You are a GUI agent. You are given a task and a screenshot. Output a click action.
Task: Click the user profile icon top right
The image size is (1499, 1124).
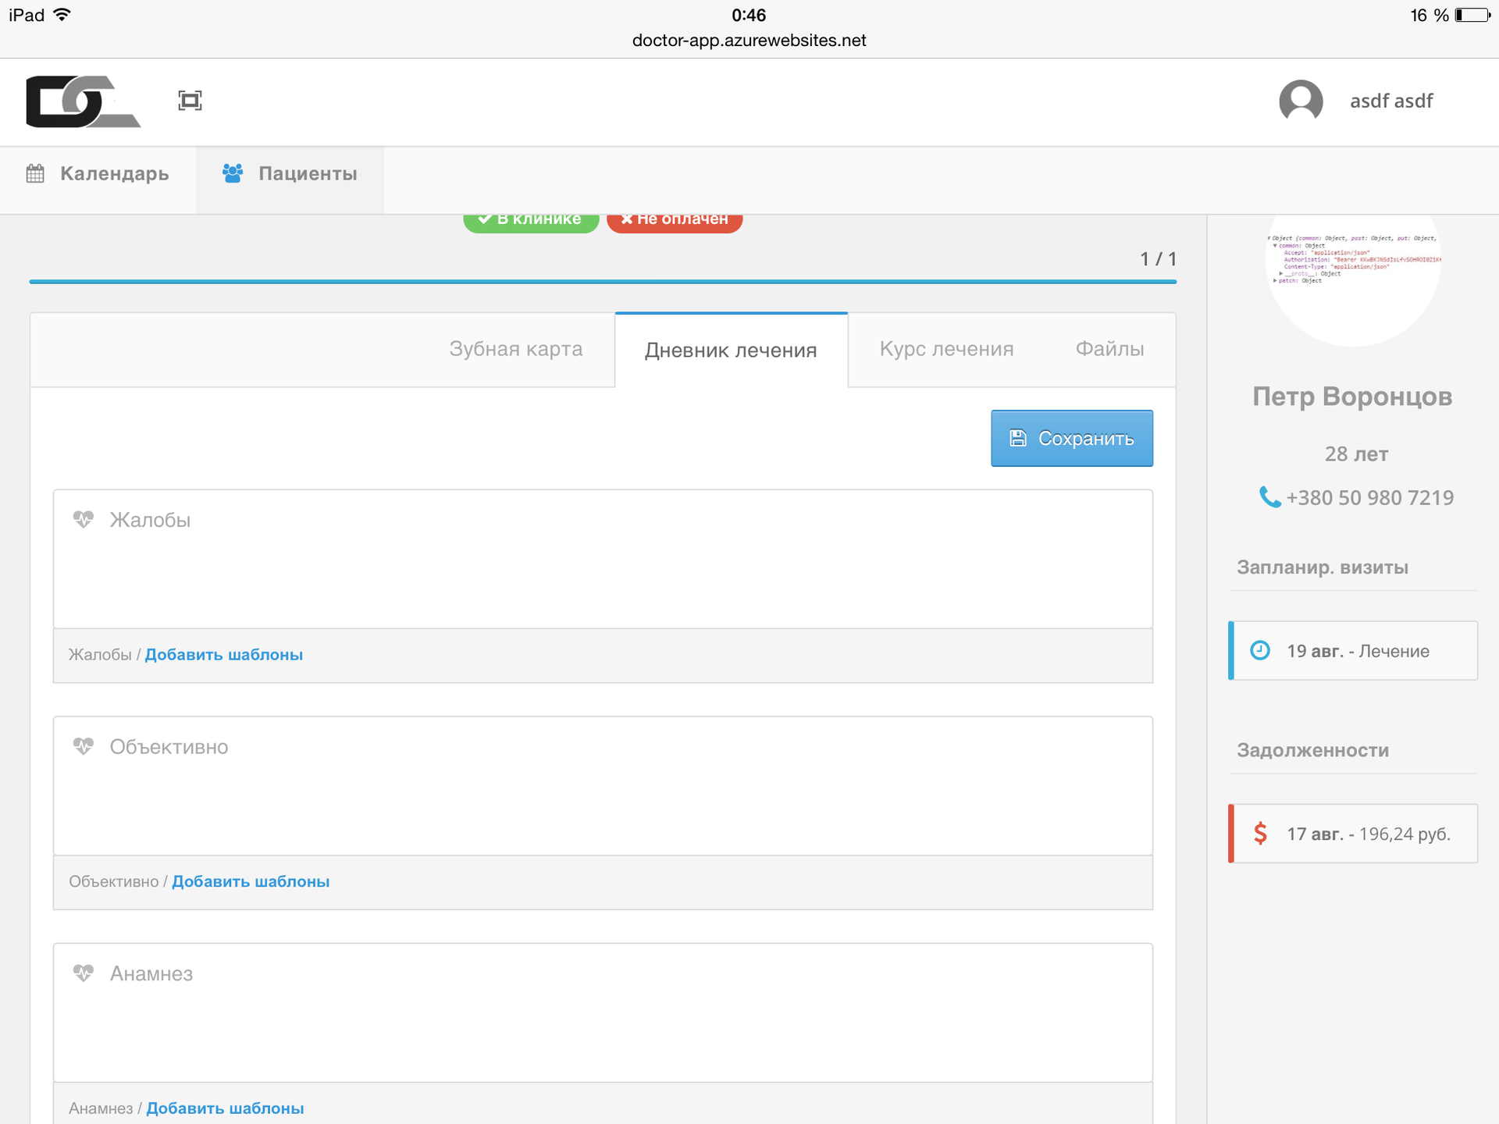click(1301, 101)
